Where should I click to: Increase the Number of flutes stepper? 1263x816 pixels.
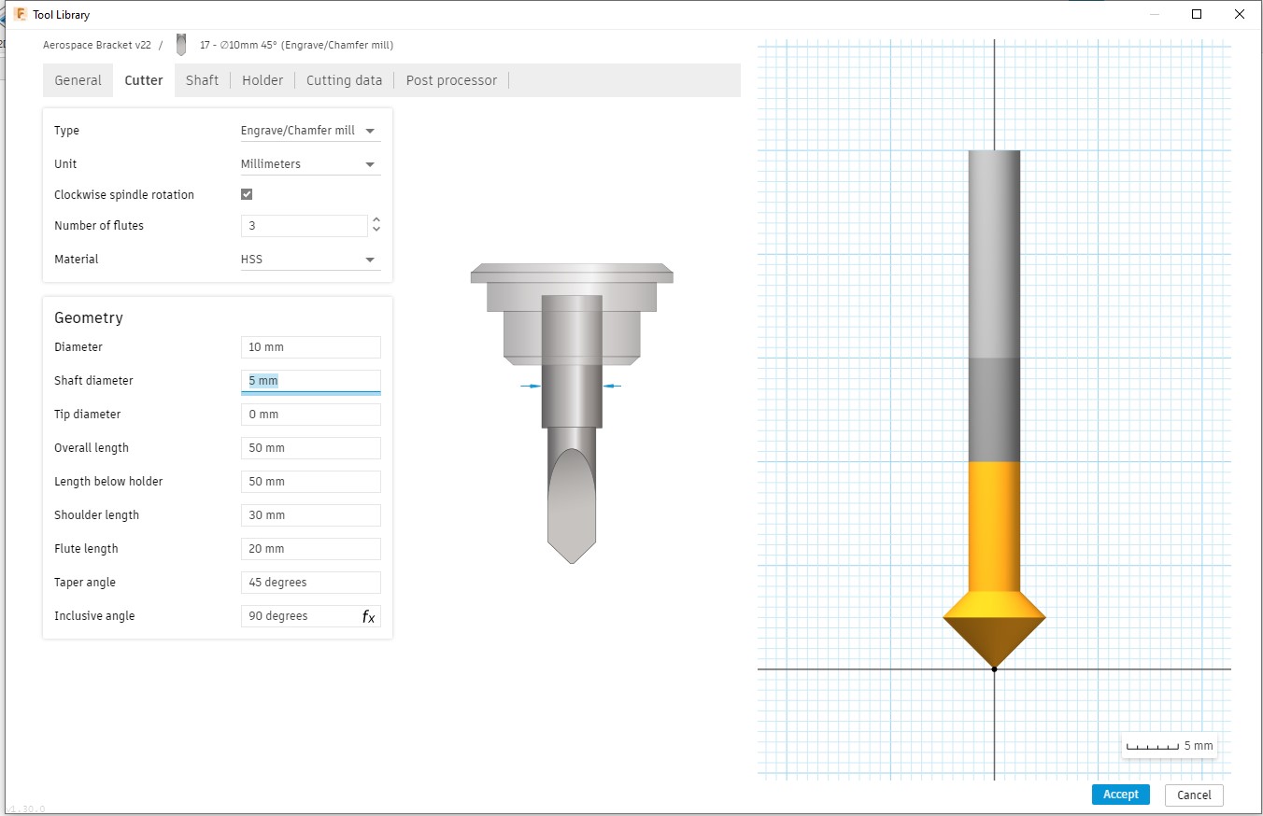pyautogui.click(x=376, y=220)
